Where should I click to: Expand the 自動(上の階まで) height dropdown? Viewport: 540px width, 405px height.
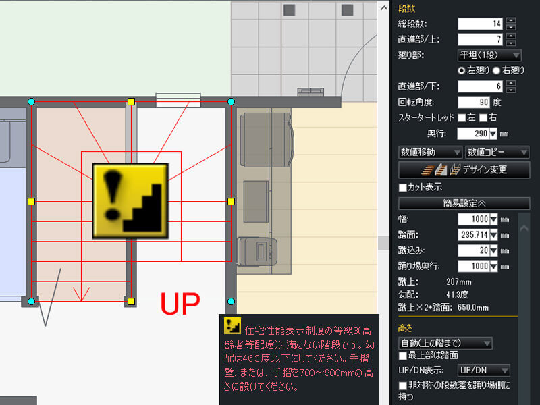tap(446, 343)
